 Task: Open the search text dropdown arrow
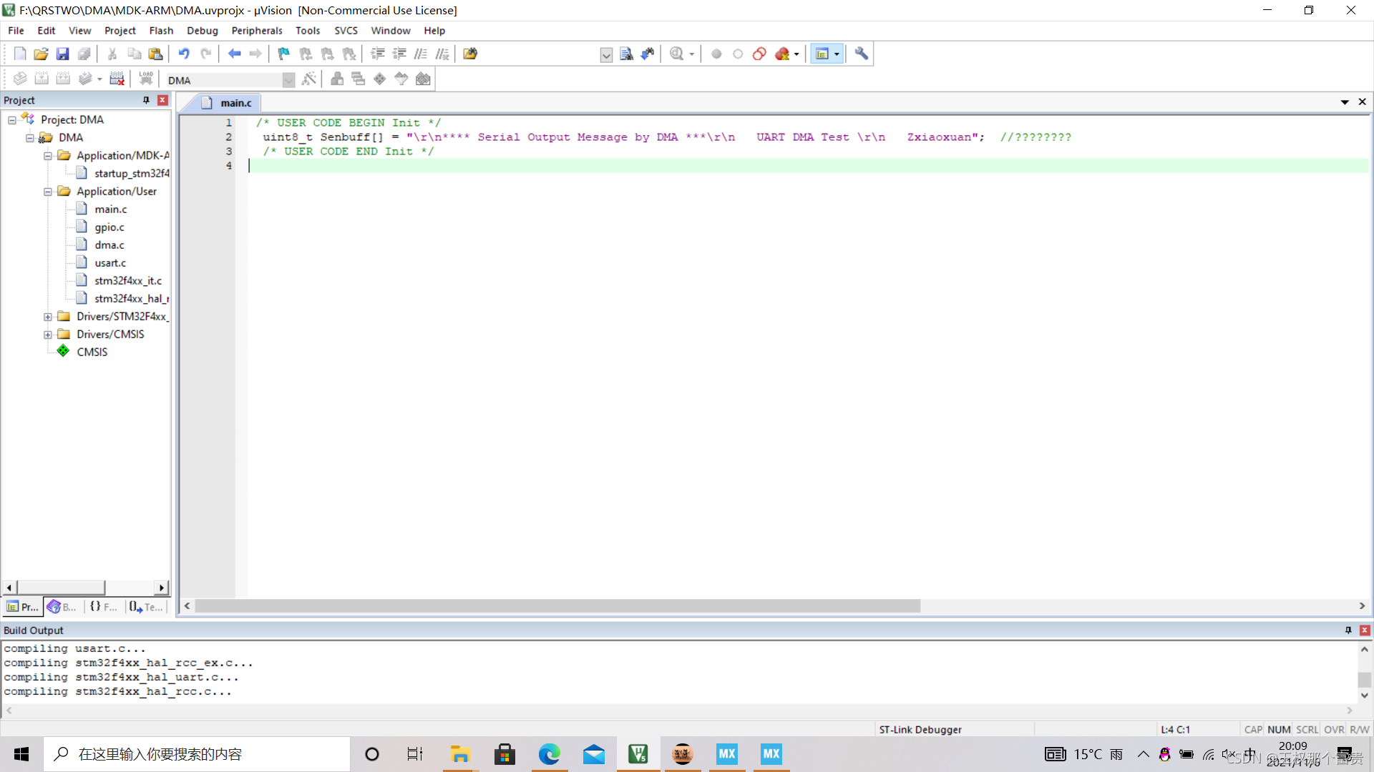click(606, 55)
